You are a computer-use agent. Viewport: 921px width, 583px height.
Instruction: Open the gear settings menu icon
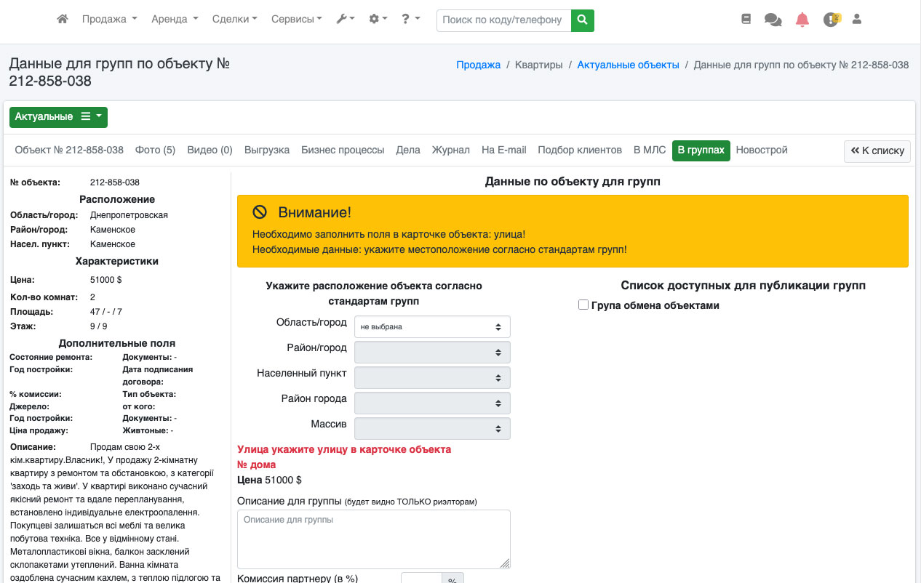pos(378,20)
